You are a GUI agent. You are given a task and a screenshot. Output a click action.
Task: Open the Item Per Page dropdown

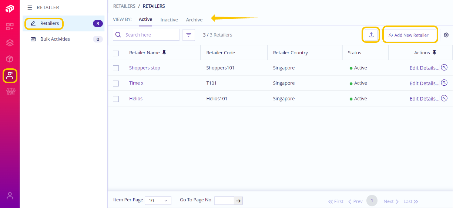(x=158, y=201)
